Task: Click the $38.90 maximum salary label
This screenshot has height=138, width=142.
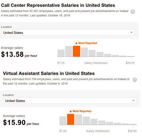Action: [132, 131]
